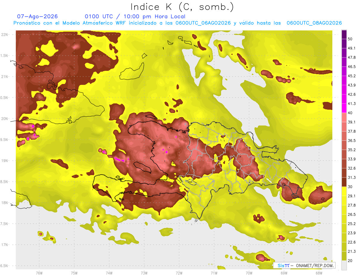Click the legend value '29.1'
The image size is (358, 277).
[351, 196]
